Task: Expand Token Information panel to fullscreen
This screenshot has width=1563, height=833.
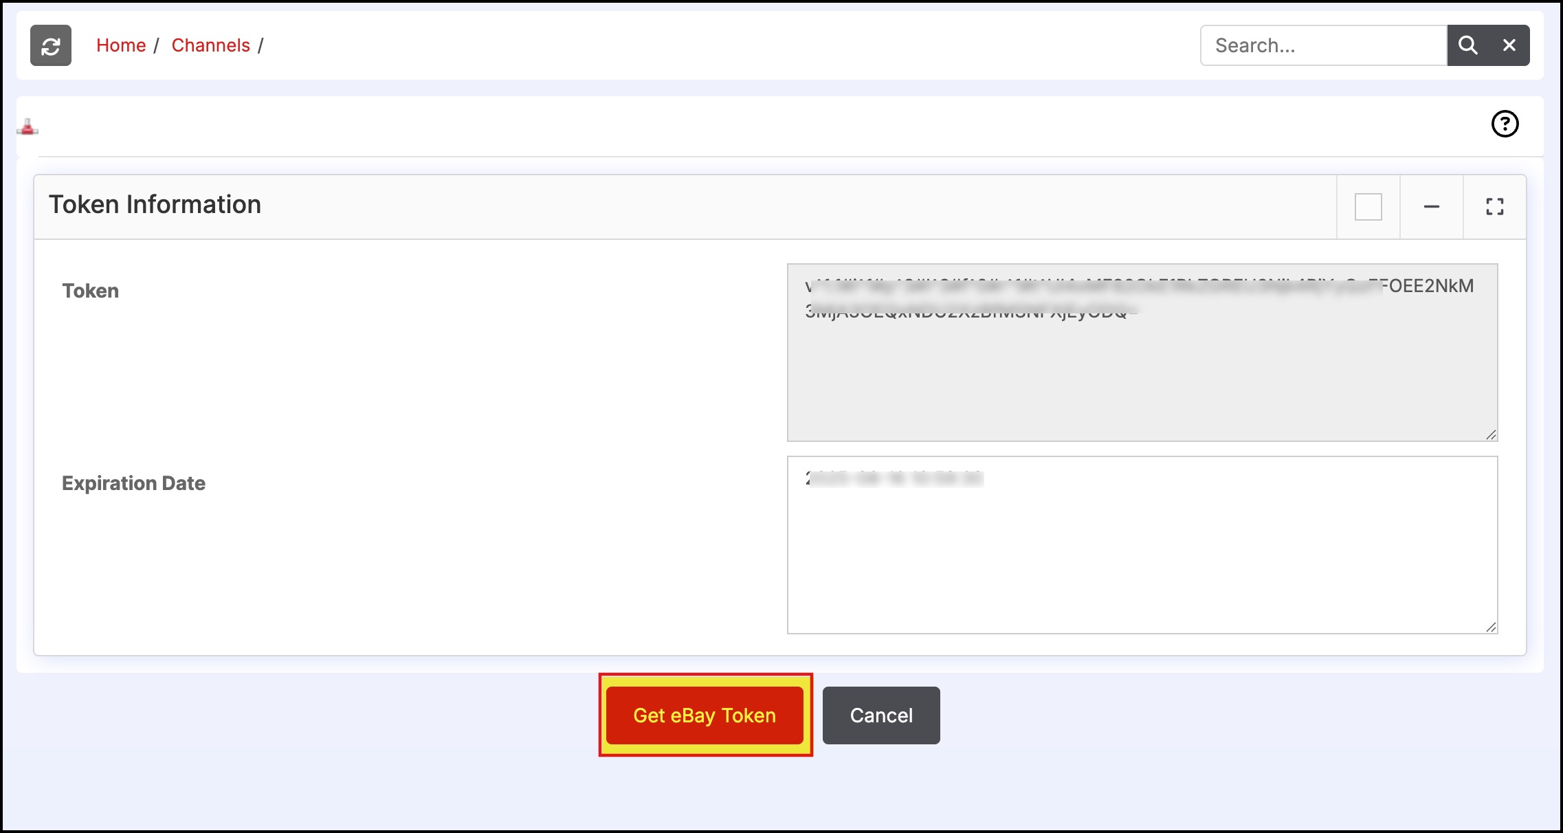Action: click(1494, 207)
